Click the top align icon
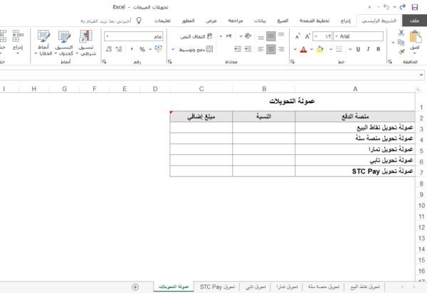 coord(281,36)
